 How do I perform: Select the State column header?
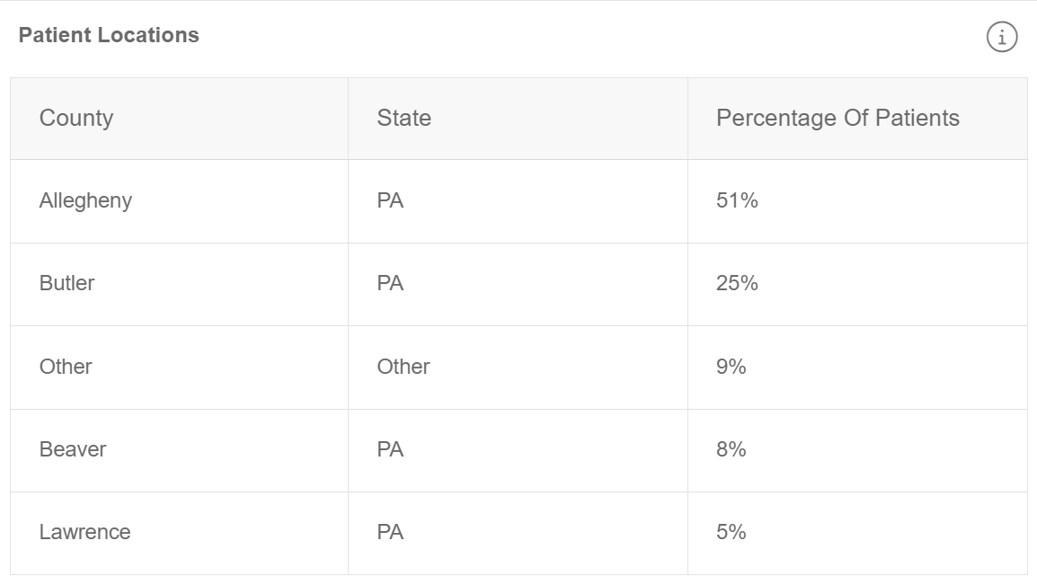518,119
